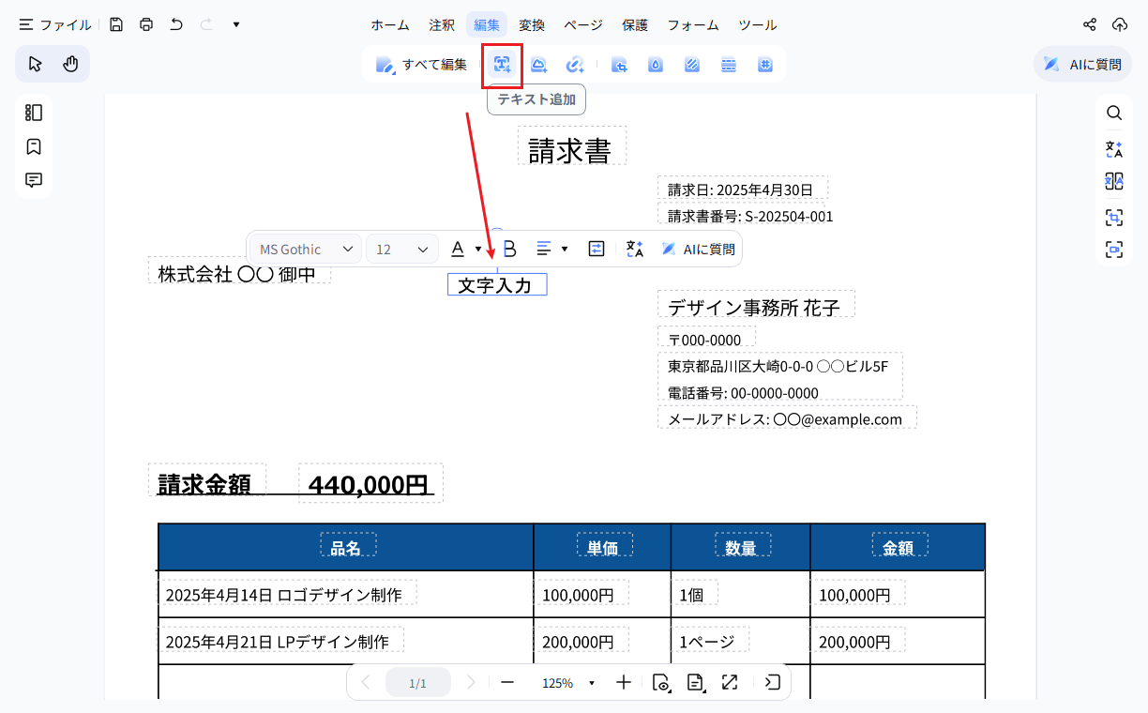
Task: Open the bookmarks panel icon
Action: click(34, 146)
